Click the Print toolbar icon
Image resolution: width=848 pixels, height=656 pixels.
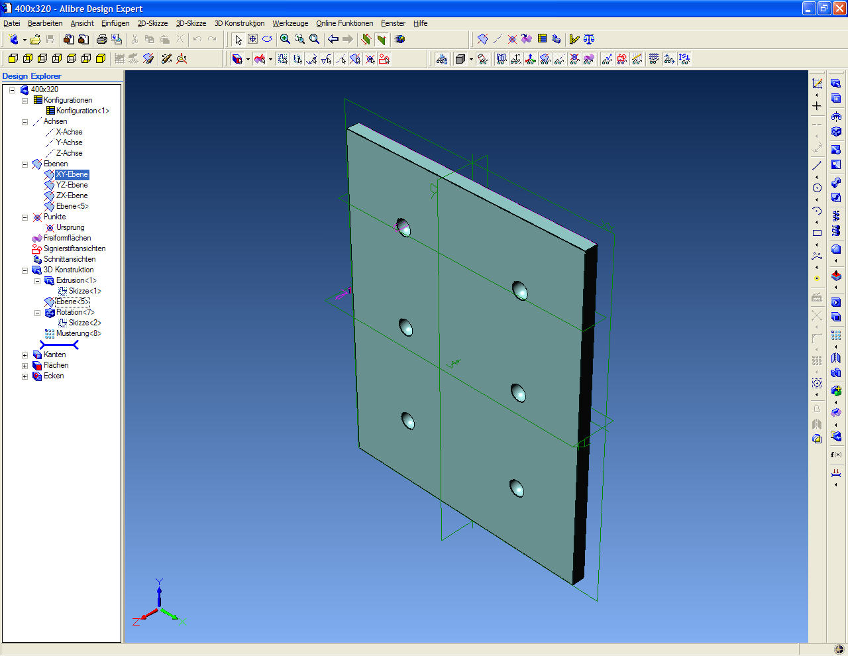(x=102, y=40)
